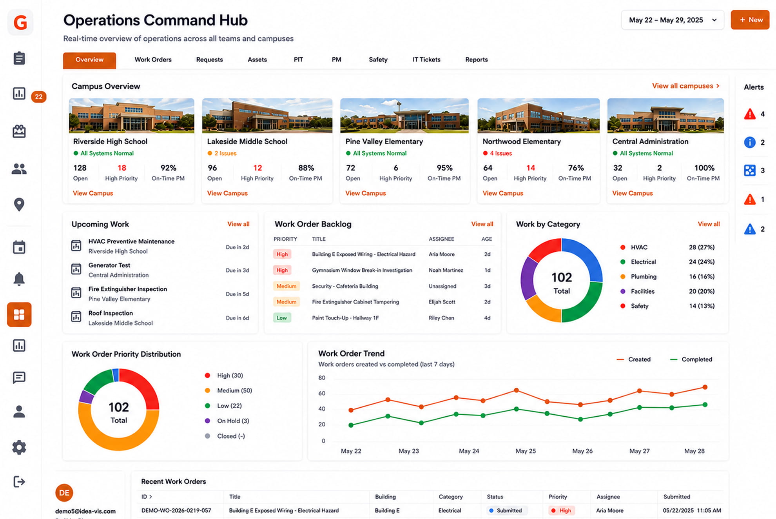Open View Campus for Northwood Elementary
Screen dimensions: 776x519
coord(502,193)
